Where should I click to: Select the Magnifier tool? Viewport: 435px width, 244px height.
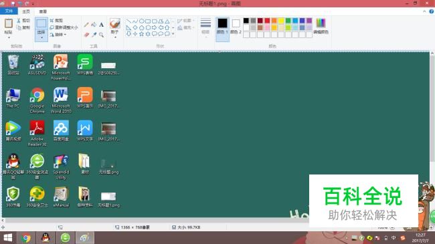click(x=102, y=35)
